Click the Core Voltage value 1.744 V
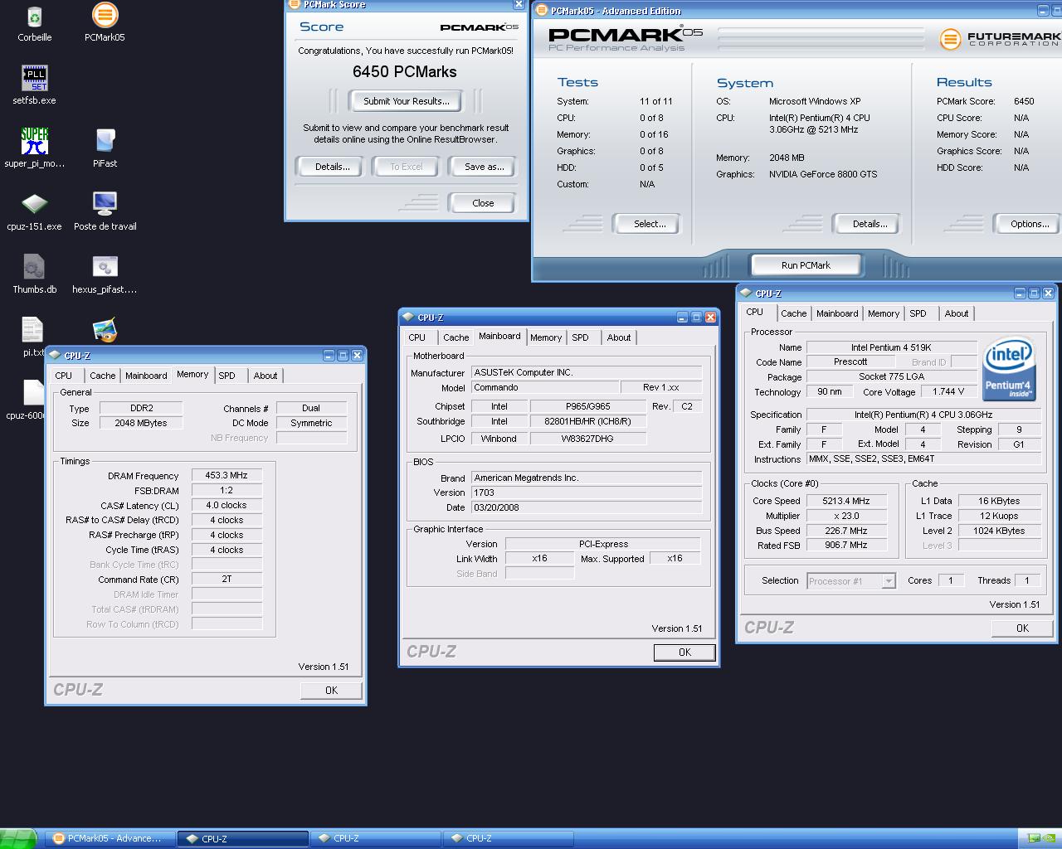 948,391
